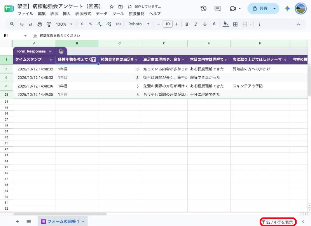Toggle bold formatting
Screen dimensions: 311x226
click(x=187, y=25)
